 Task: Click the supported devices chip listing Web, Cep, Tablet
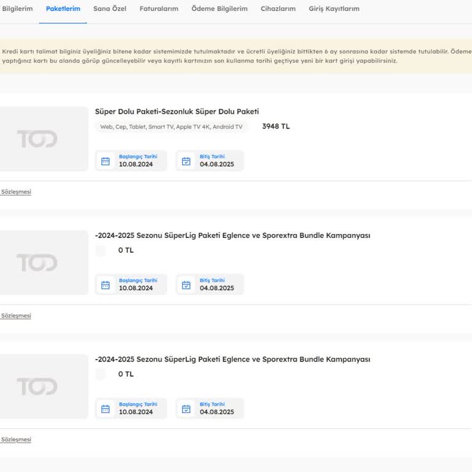(x=171, y=127)
